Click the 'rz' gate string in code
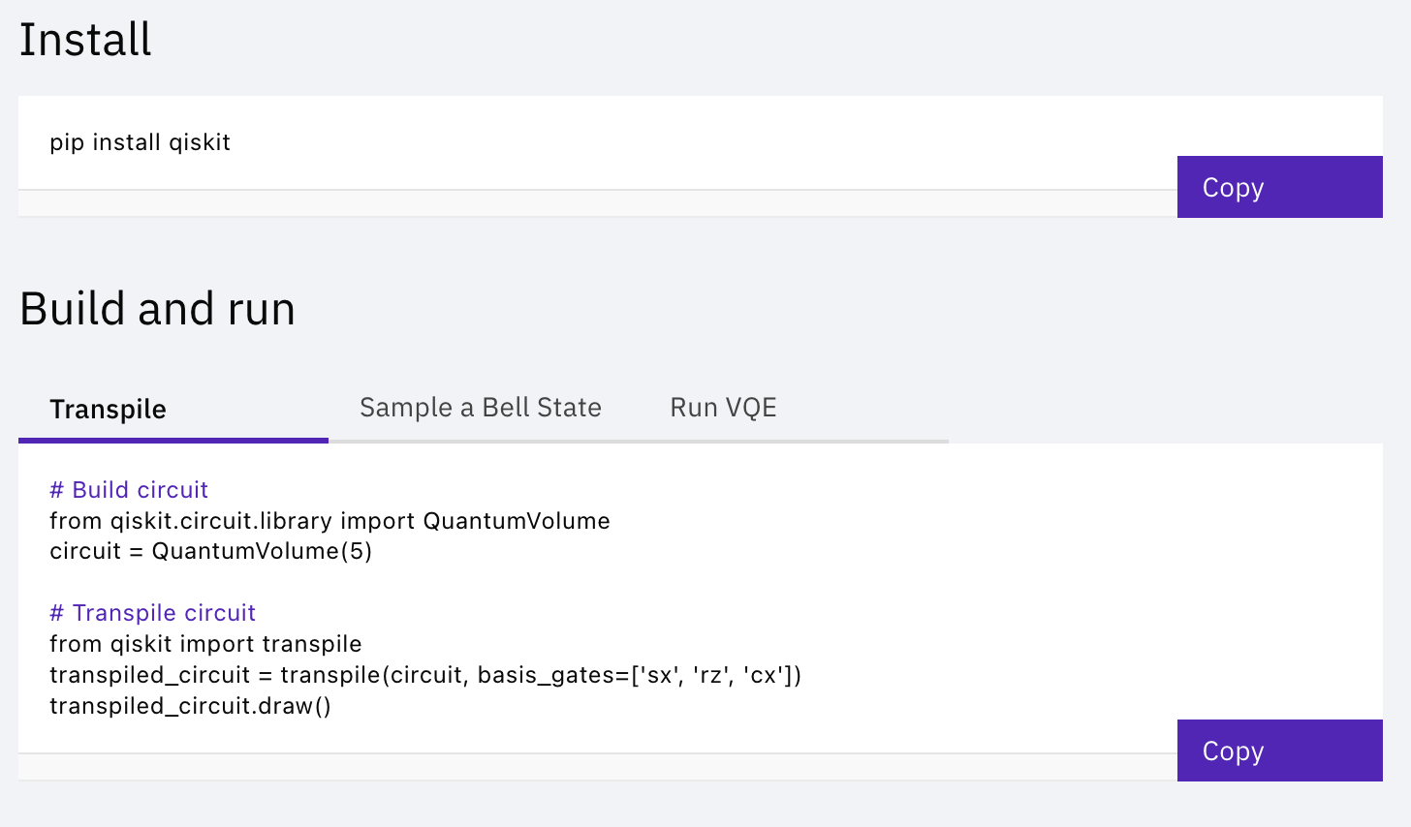 coord(711,675)
